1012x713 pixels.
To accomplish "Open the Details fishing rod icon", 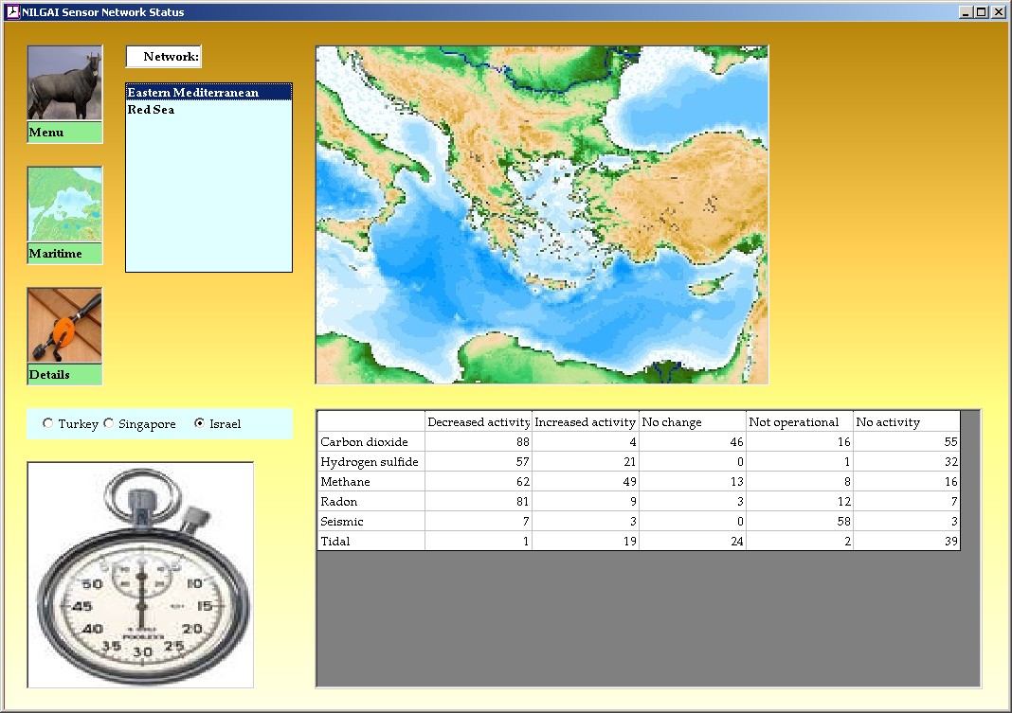I will pyautogui.click(x=64, y=327).
